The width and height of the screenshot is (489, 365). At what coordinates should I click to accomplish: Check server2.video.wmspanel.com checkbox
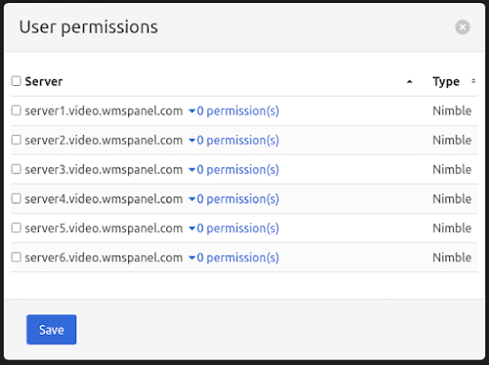click(17, 140)
